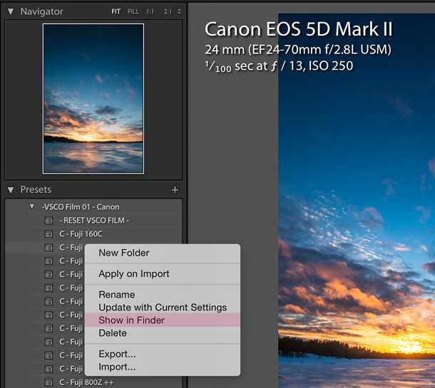Choose New Folder from context menu
This screenshot has width=435, height=388.
(124, 253)
